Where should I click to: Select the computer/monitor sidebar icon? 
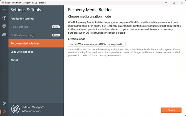pyautogui.click(x=4, y=26)
